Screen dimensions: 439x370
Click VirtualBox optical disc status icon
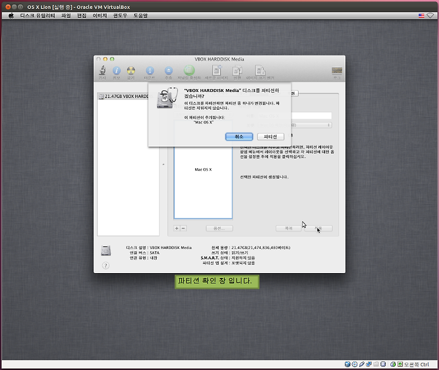coord(354,364)
